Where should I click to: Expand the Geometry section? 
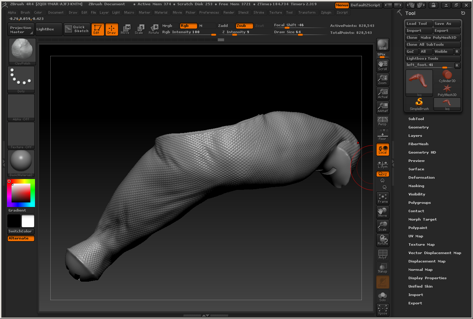(x=418, y=127)
